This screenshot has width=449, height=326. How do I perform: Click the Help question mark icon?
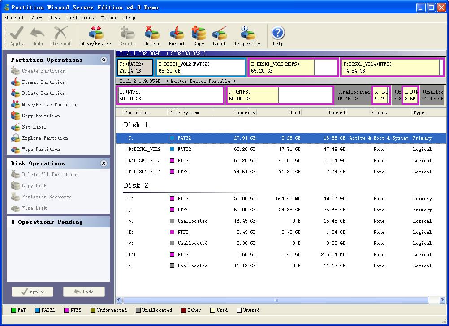(278, 35)
